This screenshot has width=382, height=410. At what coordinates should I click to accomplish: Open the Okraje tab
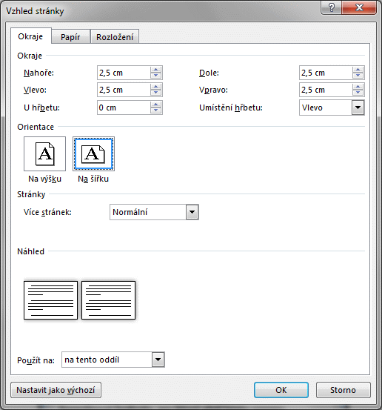click(x=30, y=36)
